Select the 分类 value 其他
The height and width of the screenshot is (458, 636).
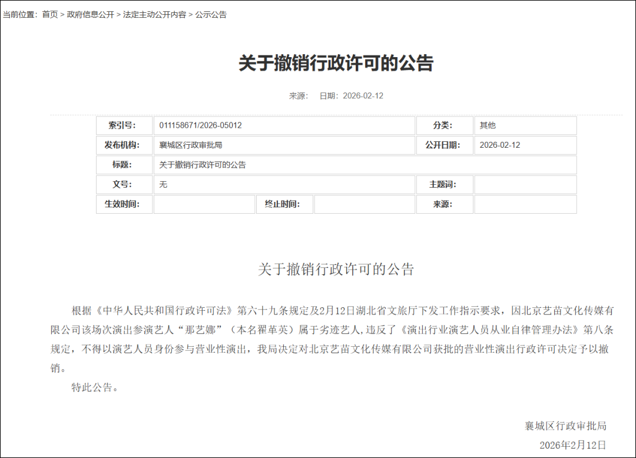point(487,125)
